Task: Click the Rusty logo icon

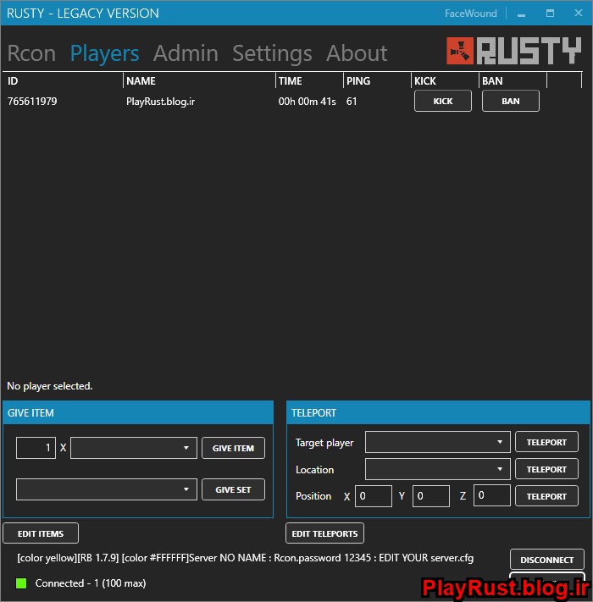Action: coord(460,51)
